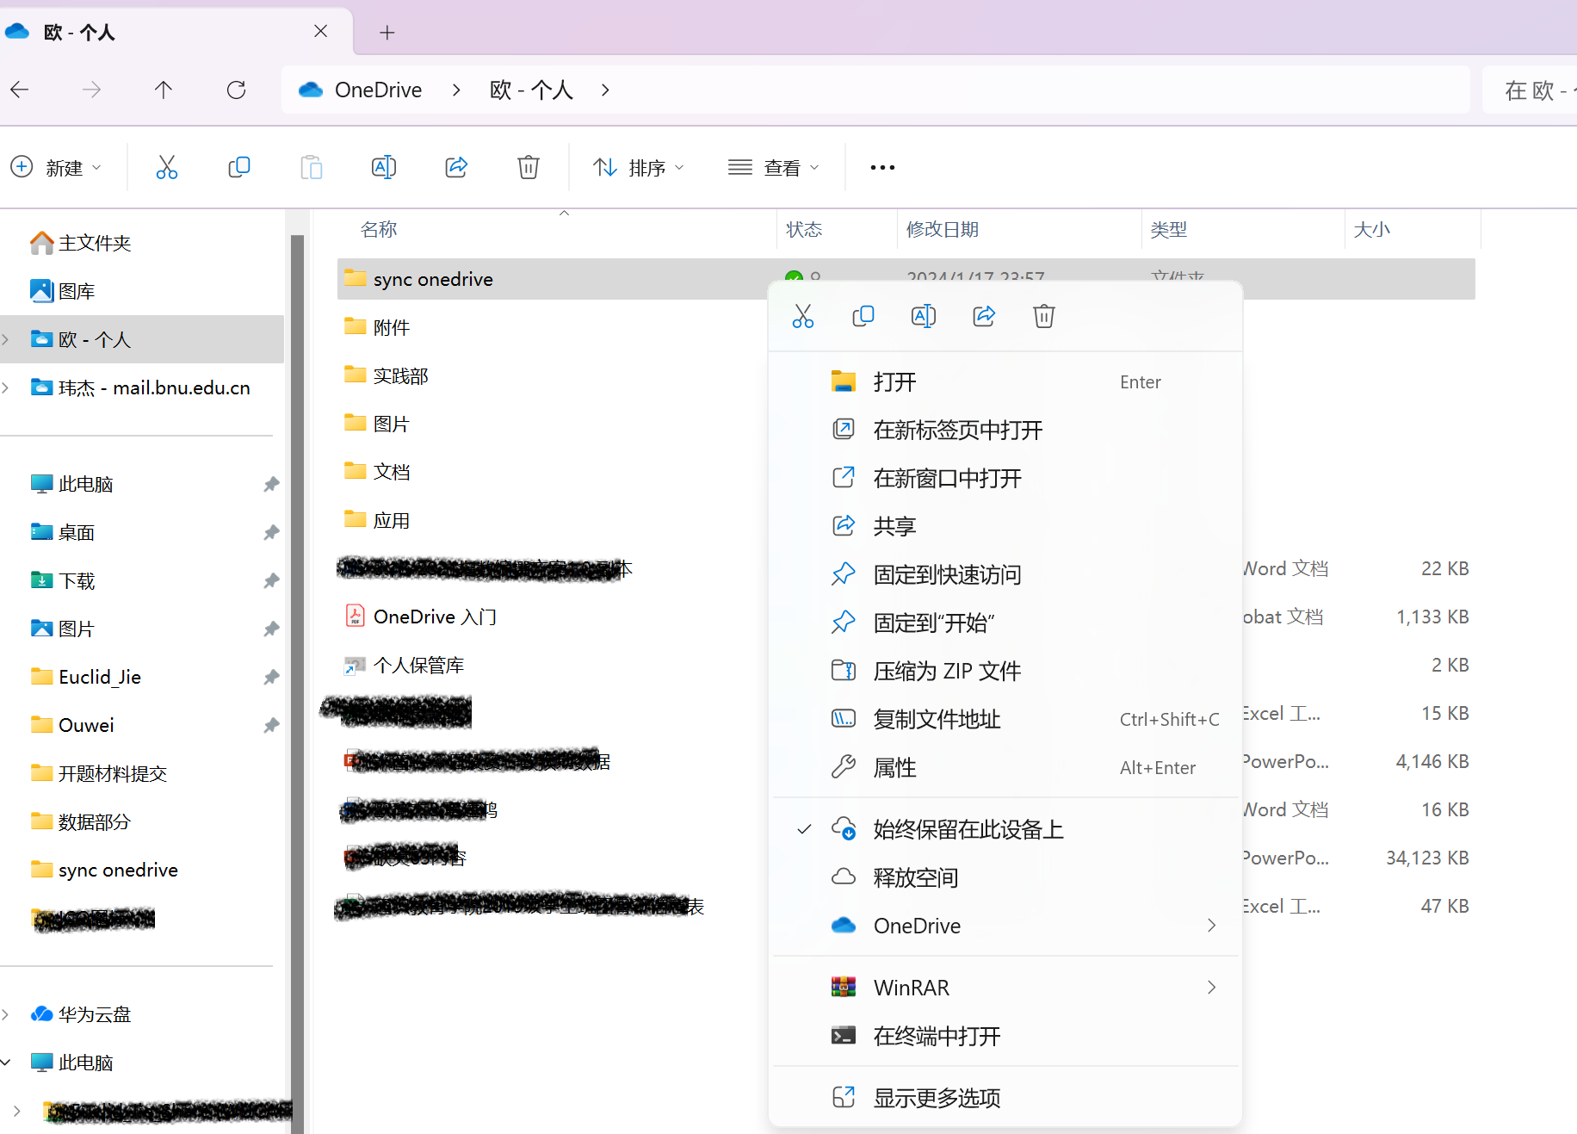This screenshot has width=1577, height=1134.
Task: Go back with the back arrow
Action: pyautogui.click(x=19, y=90)
